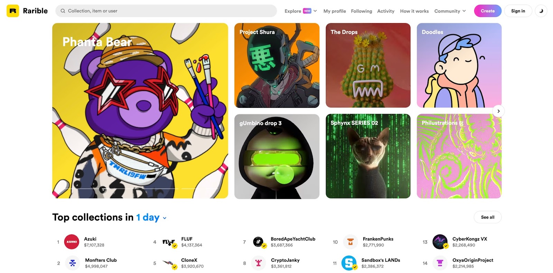The height and width of the screenshot is (273, 553).
Task: Click the search magnifier icon
Action: click(63, 11)
